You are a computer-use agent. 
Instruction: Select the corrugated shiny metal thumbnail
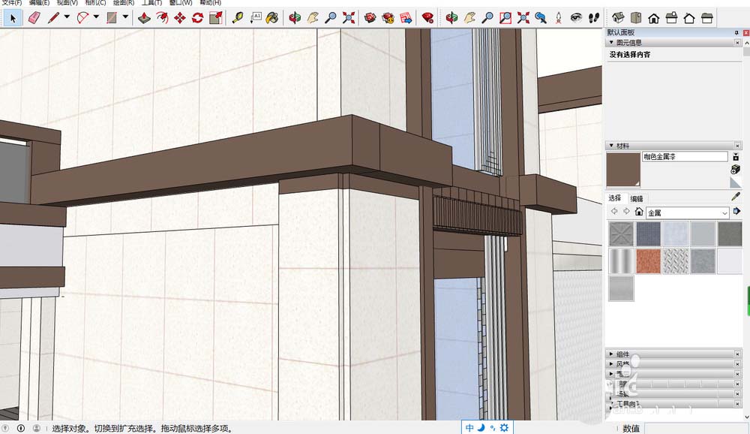pos(621,261)
